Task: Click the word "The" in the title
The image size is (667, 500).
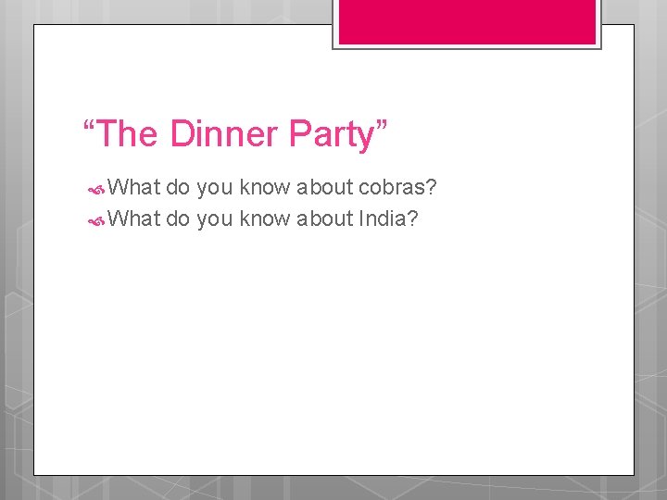Action: [127, 134]
